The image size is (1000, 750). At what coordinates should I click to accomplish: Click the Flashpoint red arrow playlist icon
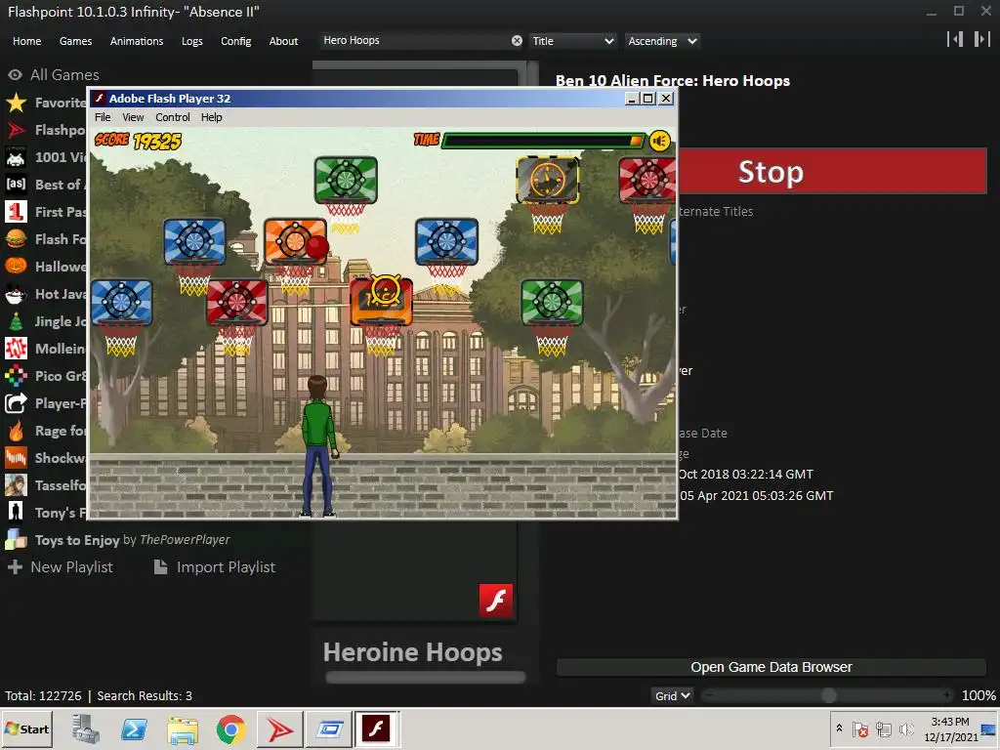click(16, 130)
